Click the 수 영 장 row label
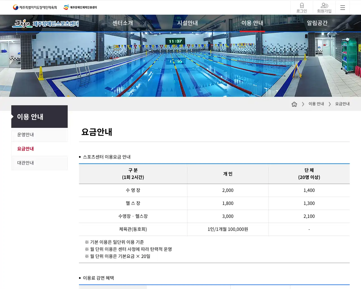Screen dimensions: 361x289 pyautogui.click(x=133, y=190)
